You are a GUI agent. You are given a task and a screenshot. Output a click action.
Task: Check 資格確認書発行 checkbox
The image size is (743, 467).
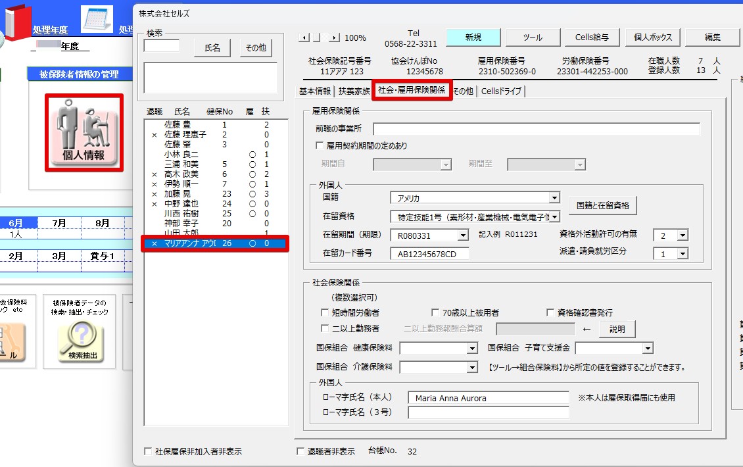pos(550,312)
